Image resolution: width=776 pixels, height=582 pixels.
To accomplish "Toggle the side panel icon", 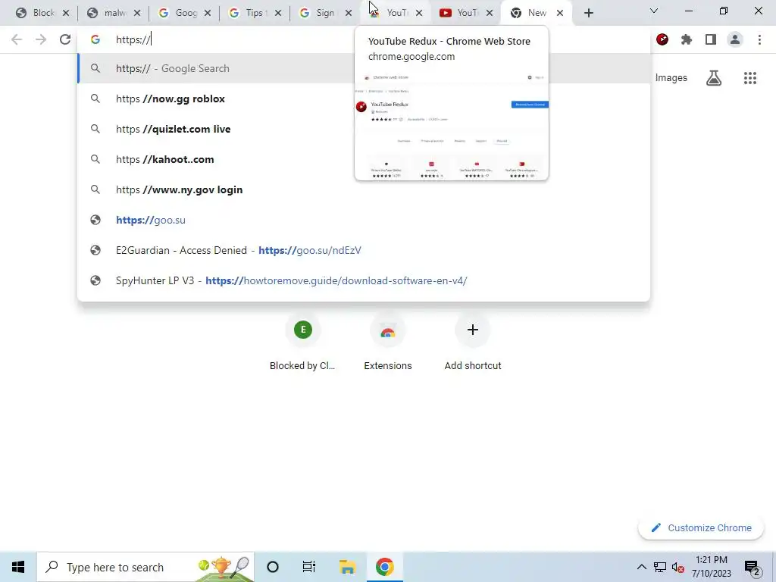I will 711,39.
